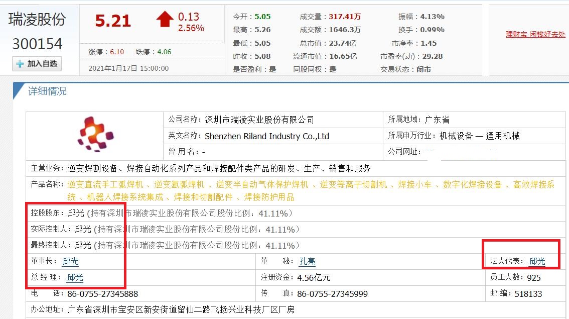Click legal representative link 邱光
Viewport: 569px width, 319px height.
click(x=536, y=261)
